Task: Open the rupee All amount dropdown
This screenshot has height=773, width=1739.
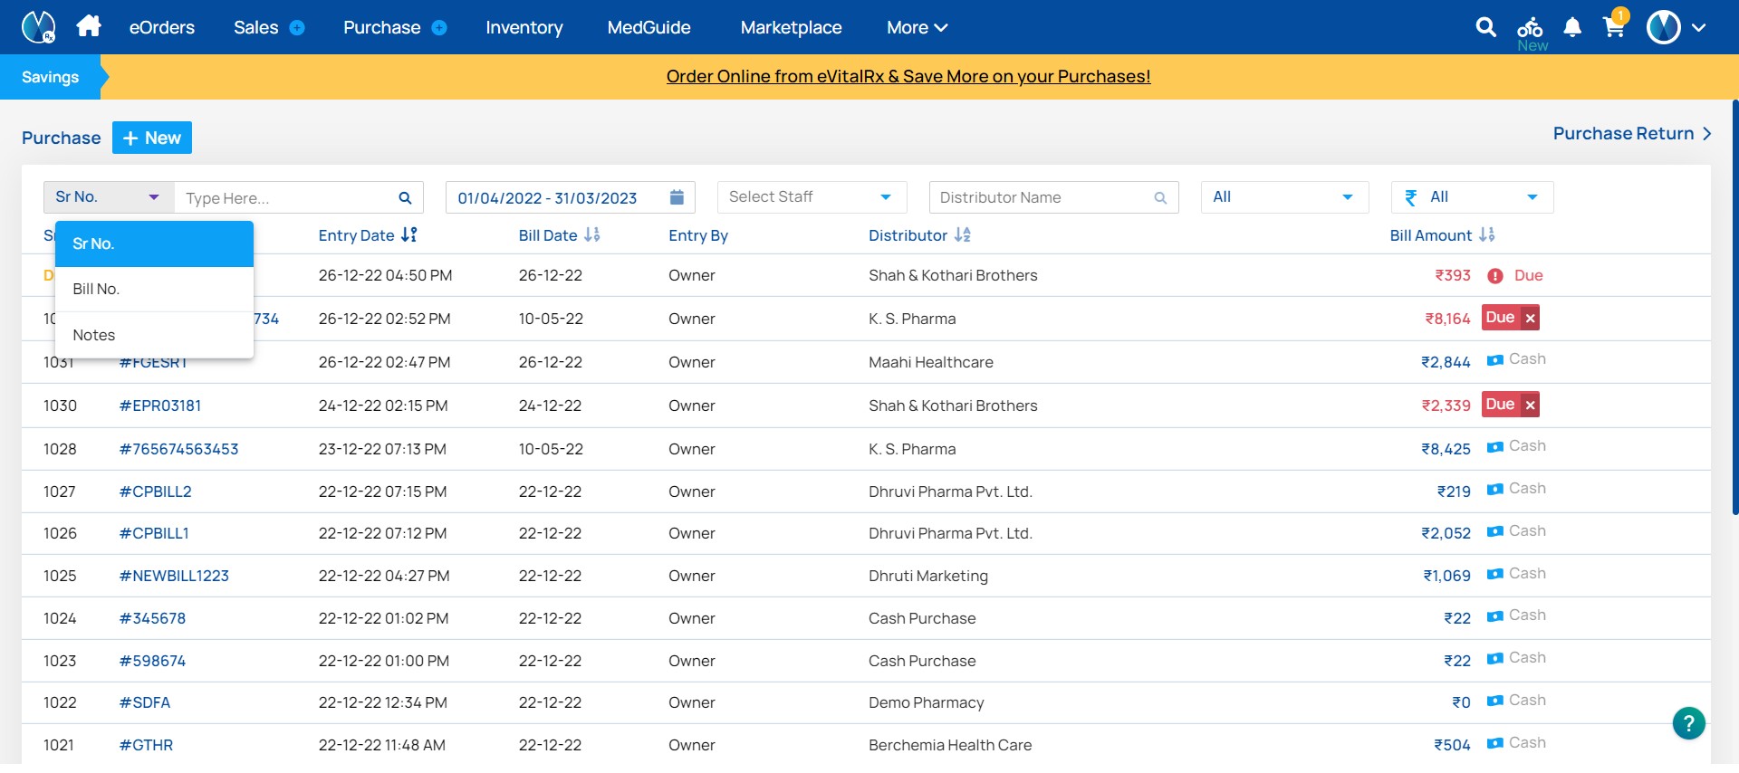Action: click(1472, 197)
